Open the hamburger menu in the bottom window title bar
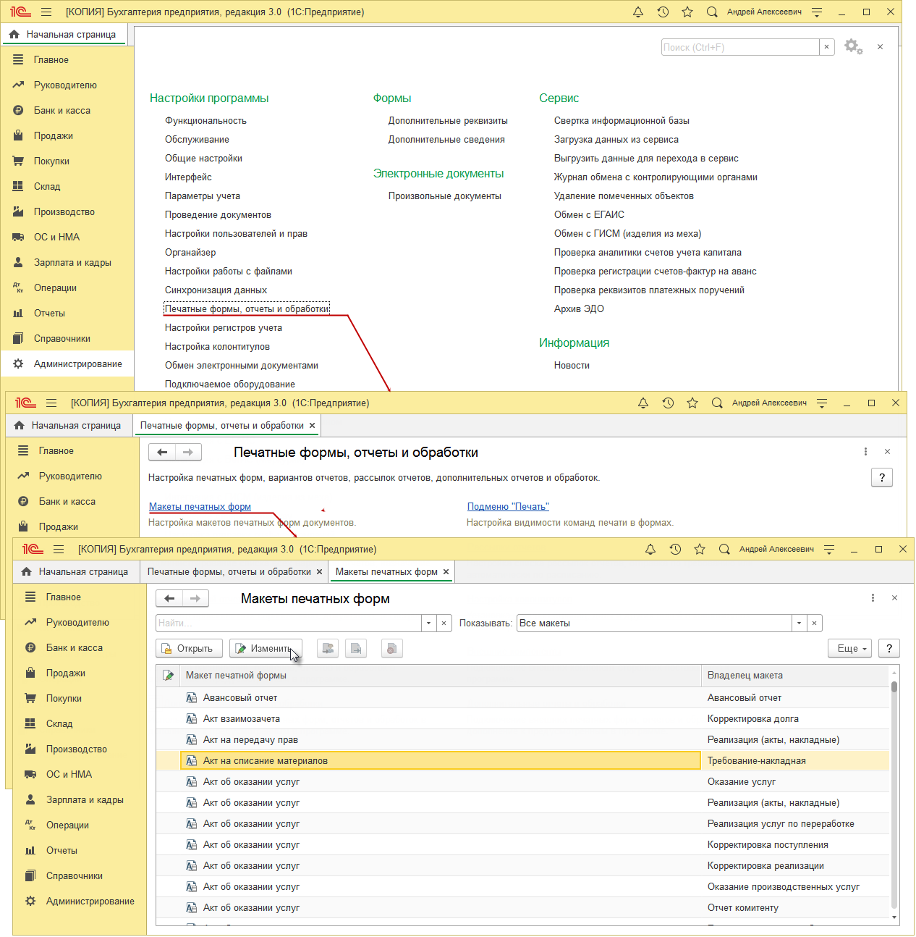Image resolution: width=916 pixels, height=937 pixels. [59, 549]
